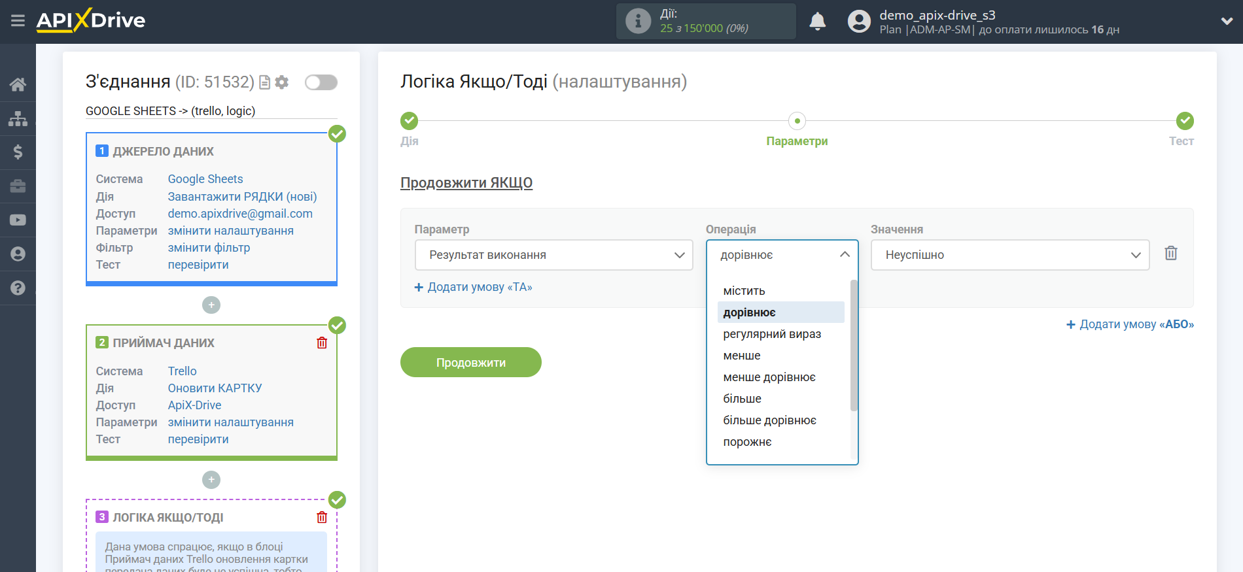Select the Параметри step
The image size is (1243, 572).
pos(797,121)
